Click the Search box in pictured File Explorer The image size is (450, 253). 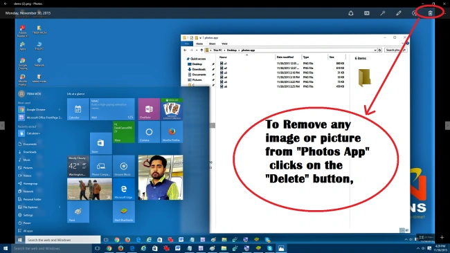click(x=395, y=50)
